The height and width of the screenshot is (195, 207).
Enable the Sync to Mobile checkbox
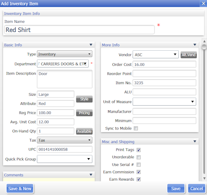click(136, 128)
